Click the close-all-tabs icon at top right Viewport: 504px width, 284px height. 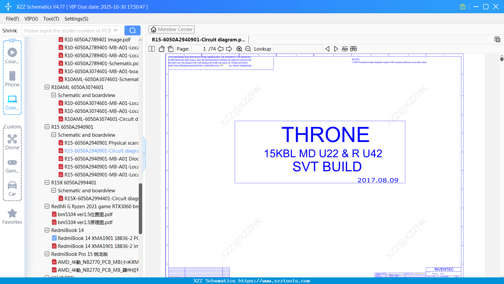(x=497, y=39)
